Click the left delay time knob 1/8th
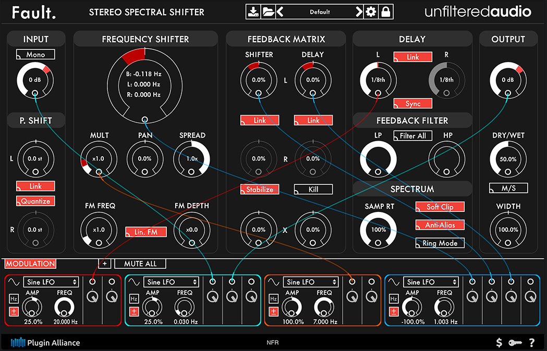This screenshot has height=351, width=547. pos(378,80)
